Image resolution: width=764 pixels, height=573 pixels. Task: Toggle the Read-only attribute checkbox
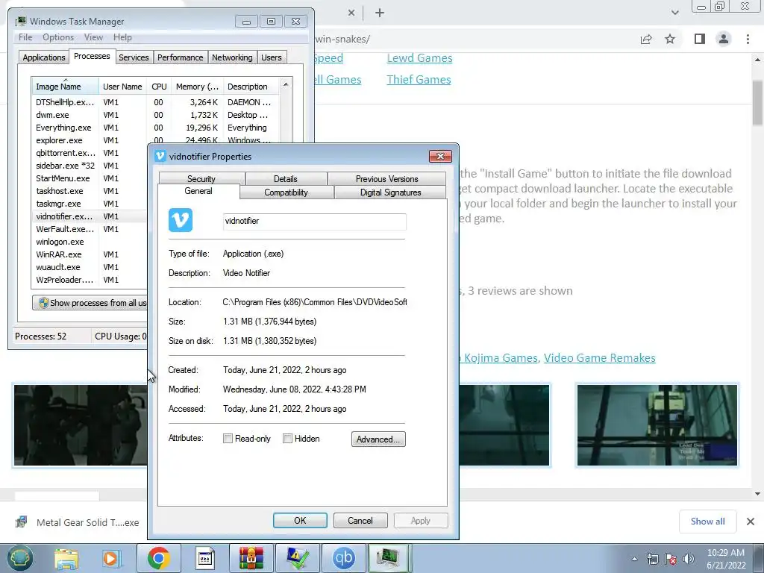point(228,439)
